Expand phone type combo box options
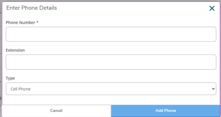Image resolution: width=221 pixels, height=117 pixels. tap(111, 89)
